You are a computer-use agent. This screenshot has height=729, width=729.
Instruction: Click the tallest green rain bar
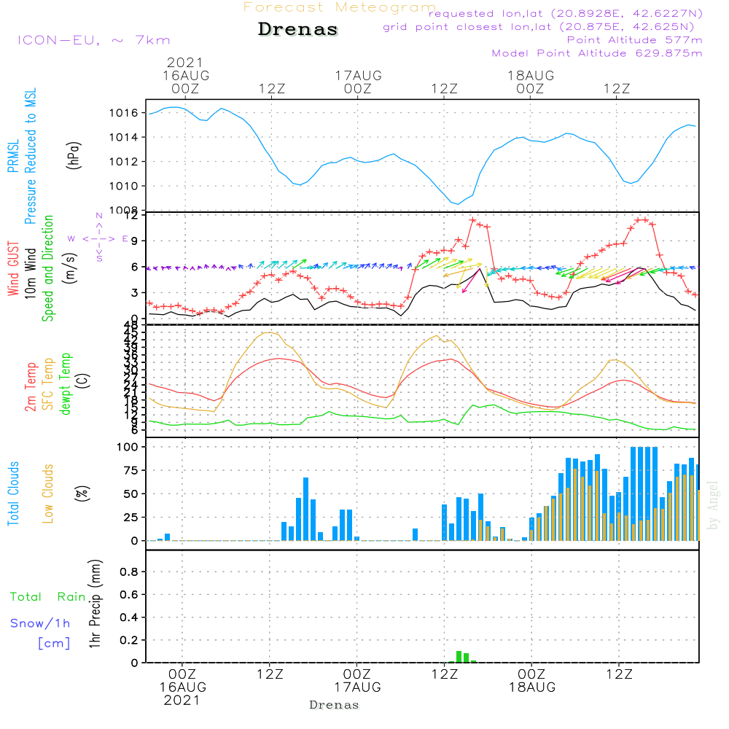tap(459, 657)
